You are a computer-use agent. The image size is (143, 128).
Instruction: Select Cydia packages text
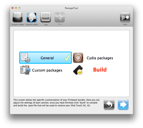click(100, 58)
